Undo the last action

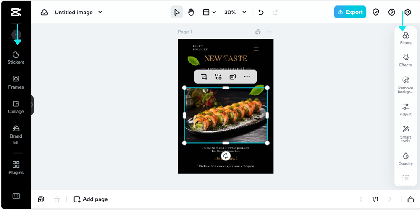261,12
